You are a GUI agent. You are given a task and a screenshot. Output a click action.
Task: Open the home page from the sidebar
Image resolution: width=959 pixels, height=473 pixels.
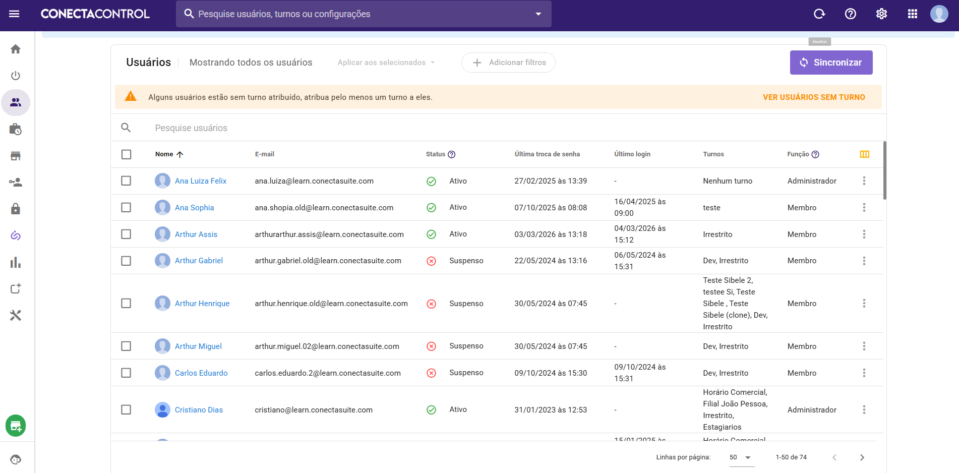(15, 48)
